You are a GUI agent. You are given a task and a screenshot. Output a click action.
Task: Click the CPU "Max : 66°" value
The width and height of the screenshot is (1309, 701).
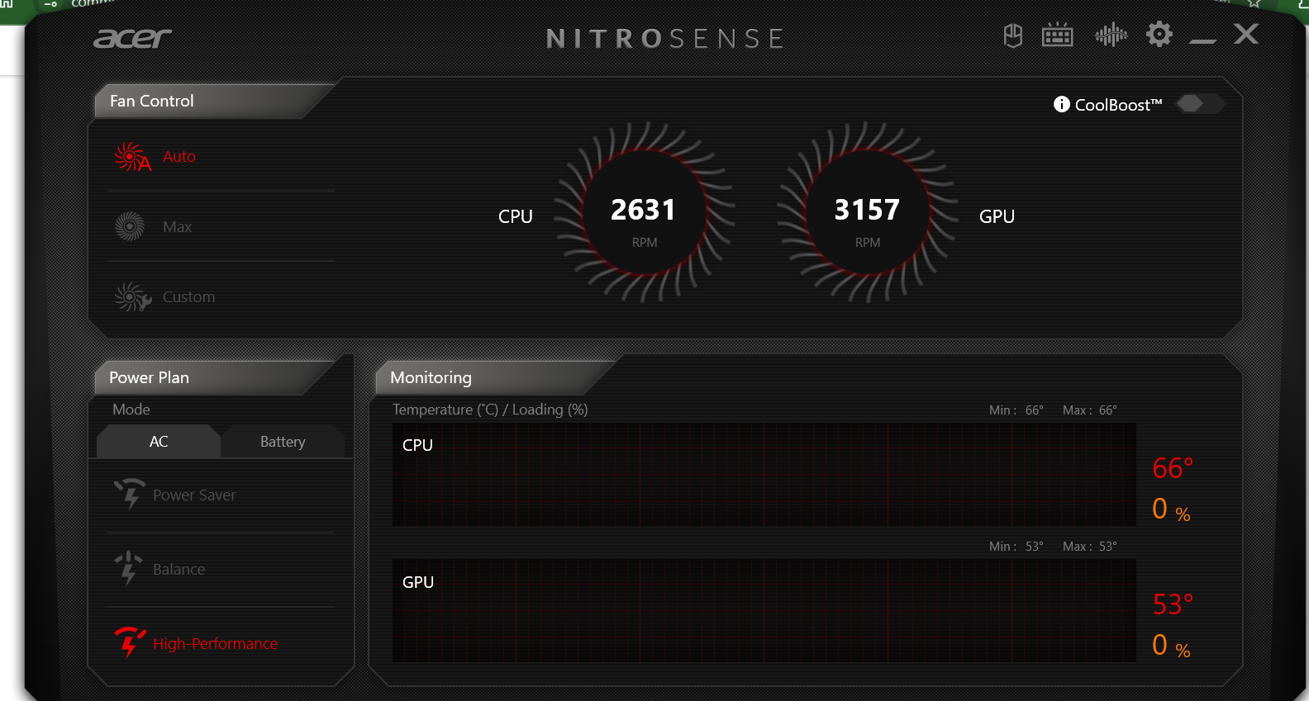click(1090, 410)
